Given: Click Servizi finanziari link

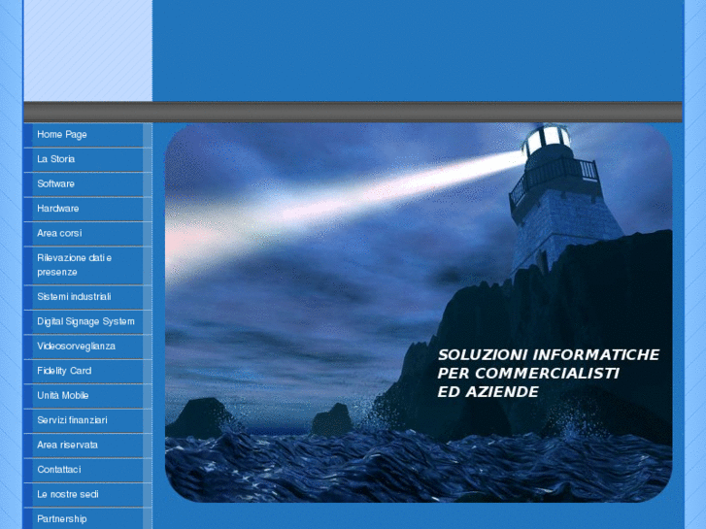Looking at the screenshot, I should (x=87, y=421).
